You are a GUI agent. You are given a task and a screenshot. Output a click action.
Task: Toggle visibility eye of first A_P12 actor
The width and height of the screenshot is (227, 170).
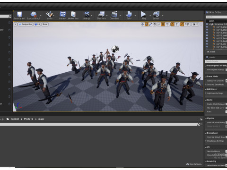[207, 27]
